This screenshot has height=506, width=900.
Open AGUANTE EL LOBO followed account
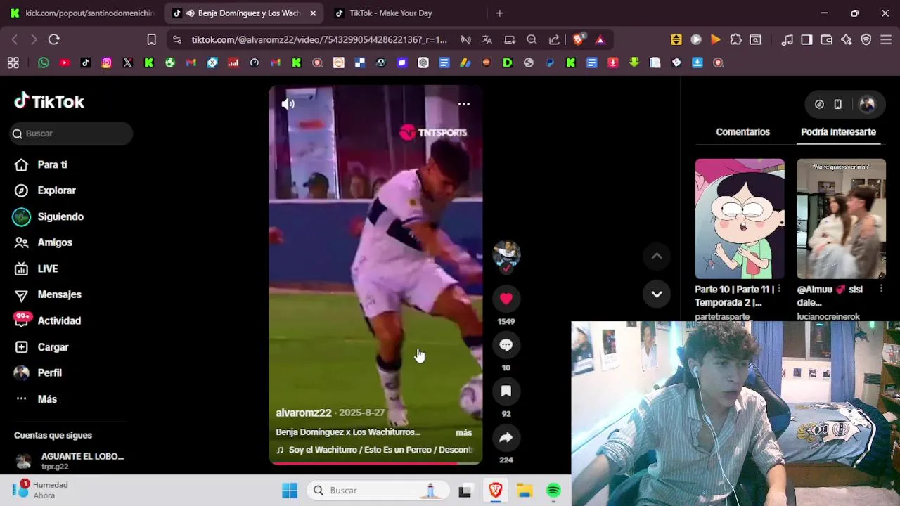click(x=70, y=461)
